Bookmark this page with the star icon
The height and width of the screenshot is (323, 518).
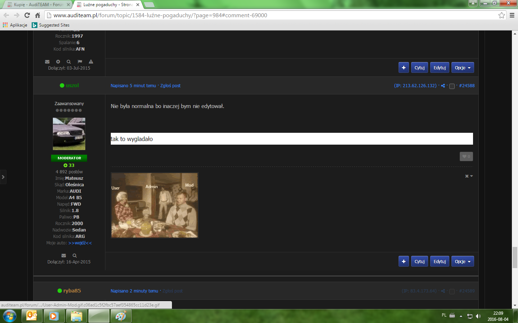[x=501, y=15]
